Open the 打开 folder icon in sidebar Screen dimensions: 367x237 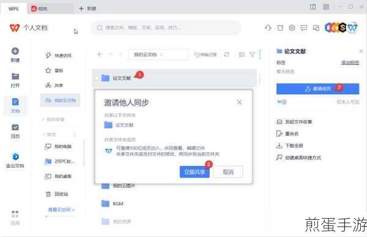[x=15, y=77]
